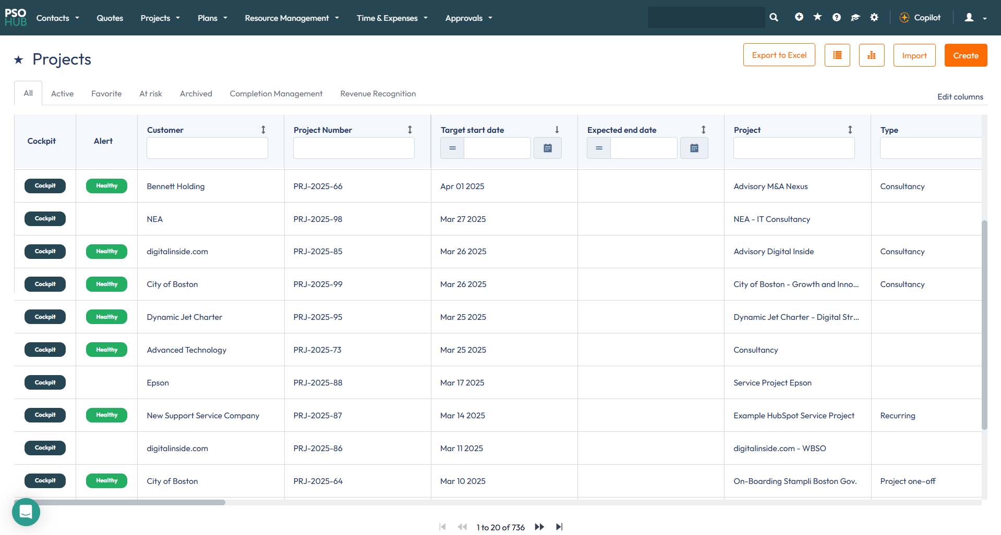Expand the Resource Management menu
The image size is (1001, 535).
point(292,18)
